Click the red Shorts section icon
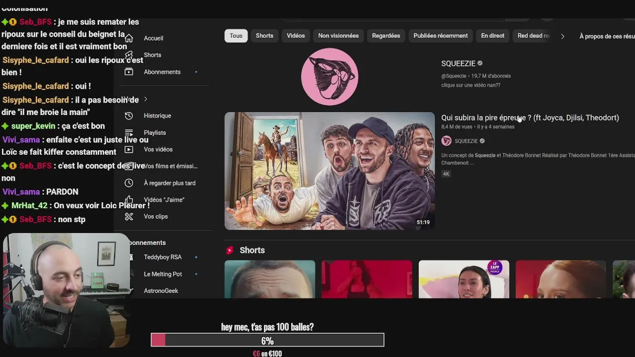This screenshot has width=635, height=357. coord(230,250)
